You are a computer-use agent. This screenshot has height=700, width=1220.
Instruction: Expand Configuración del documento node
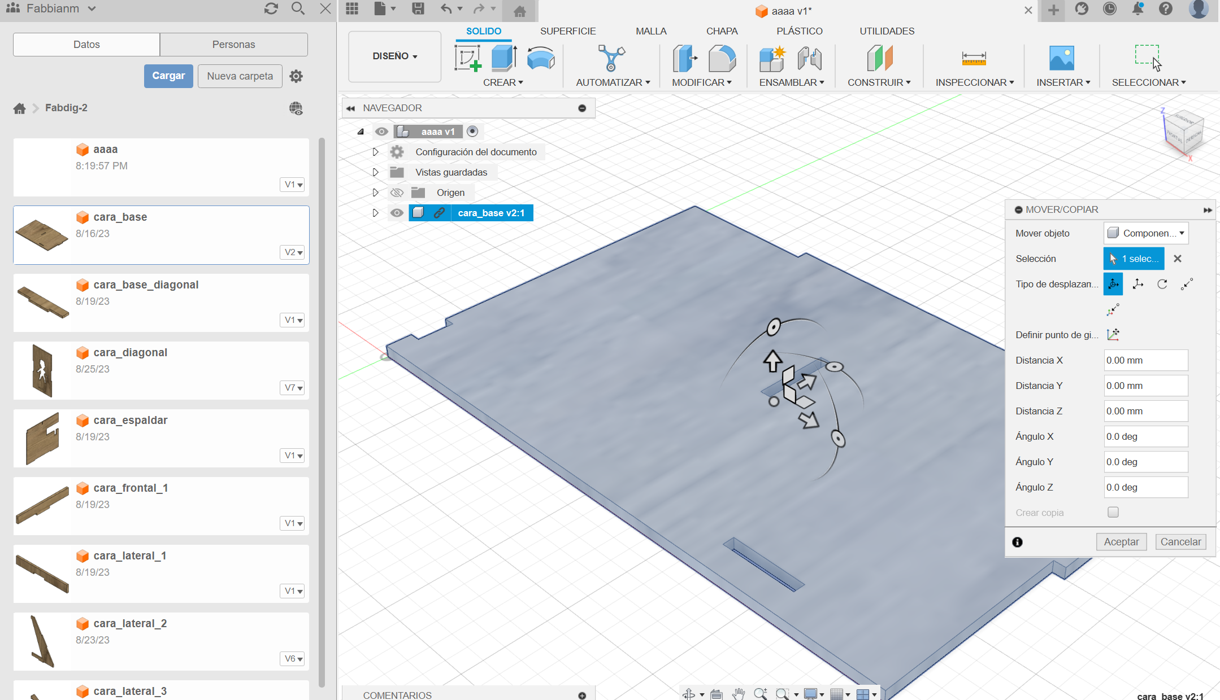click(x=375, y=152)
